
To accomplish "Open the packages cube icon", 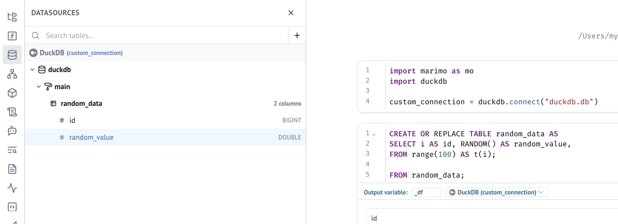I will click(x=12, y=93).
